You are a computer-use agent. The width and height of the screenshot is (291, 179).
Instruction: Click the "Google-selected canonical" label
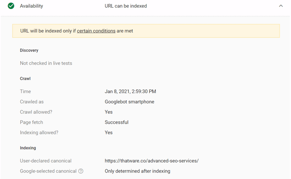tap(48, 171)
